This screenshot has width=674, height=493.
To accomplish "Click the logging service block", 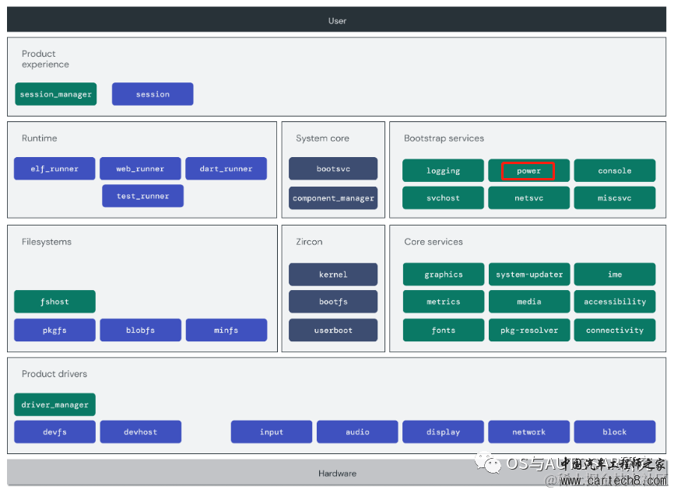I will pos(443,170).
